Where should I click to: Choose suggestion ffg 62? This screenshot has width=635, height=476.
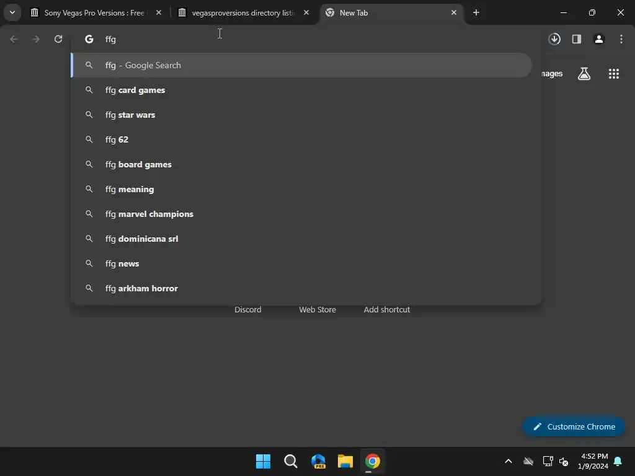tap(302, 139)
